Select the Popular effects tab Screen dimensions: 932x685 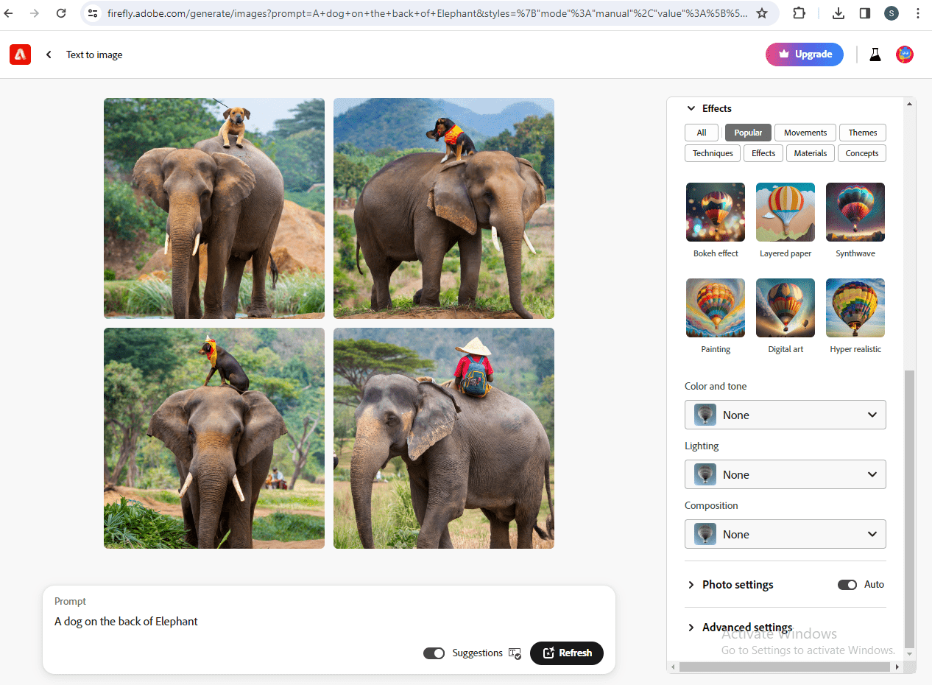[748, 133]
